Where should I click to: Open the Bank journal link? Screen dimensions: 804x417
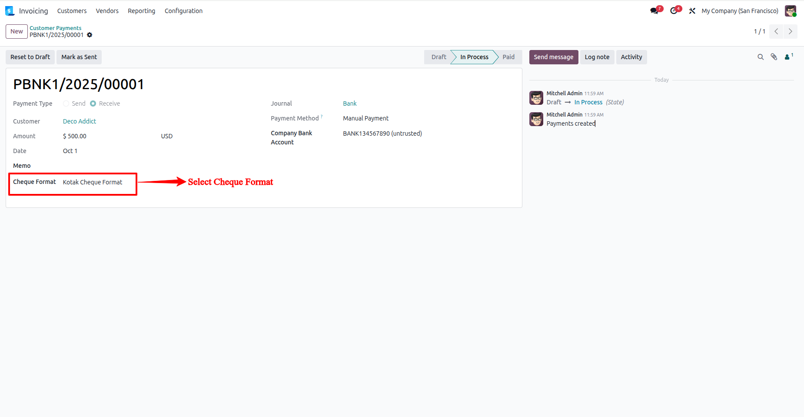click(350, 103)
